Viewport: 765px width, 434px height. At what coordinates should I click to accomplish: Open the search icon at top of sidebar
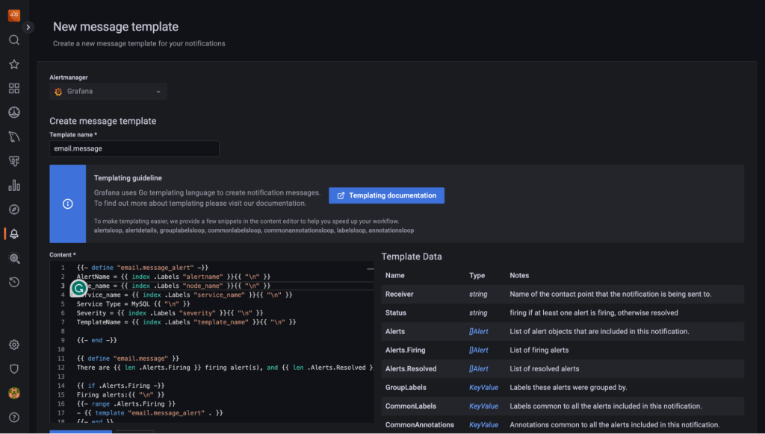point(13,40)
